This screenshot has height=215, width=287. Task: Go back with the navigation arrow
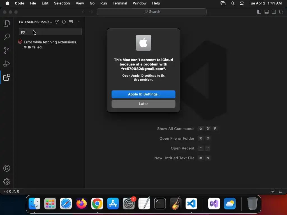point(84,12)
